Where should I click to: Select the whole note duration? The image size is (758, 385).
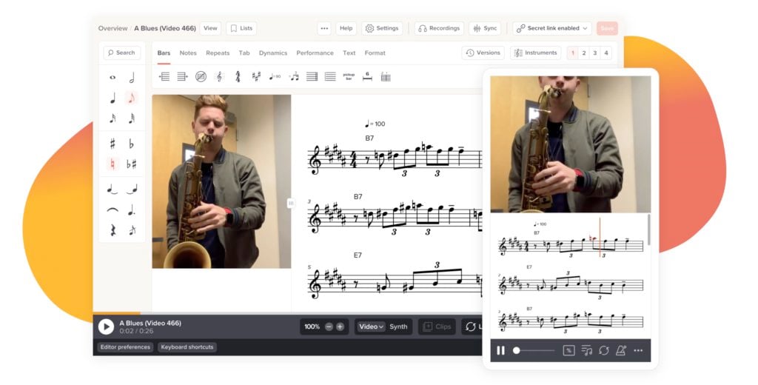pos(113,78)
